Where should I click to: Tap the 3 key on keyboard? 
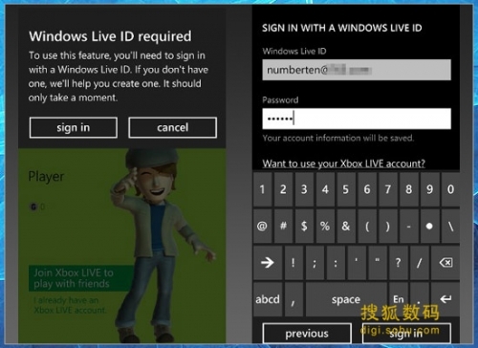coord(304,189)
